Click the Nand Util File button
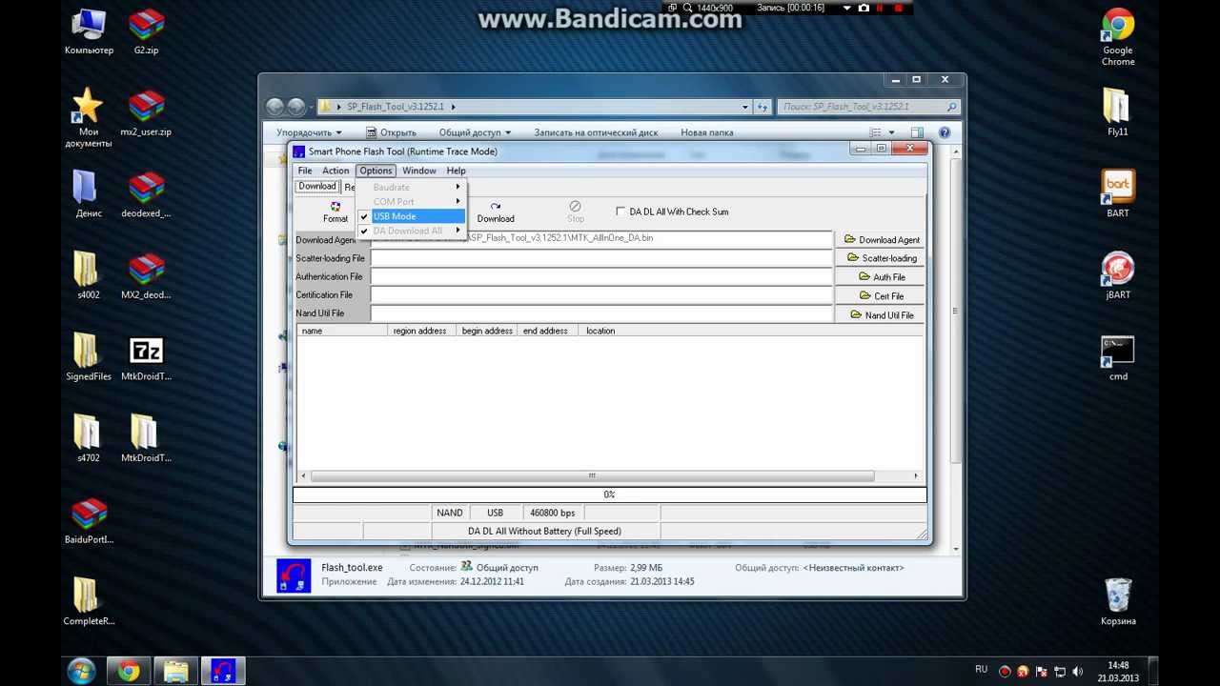This screenshot has height=686, width=1220. [x=882, y=315]
